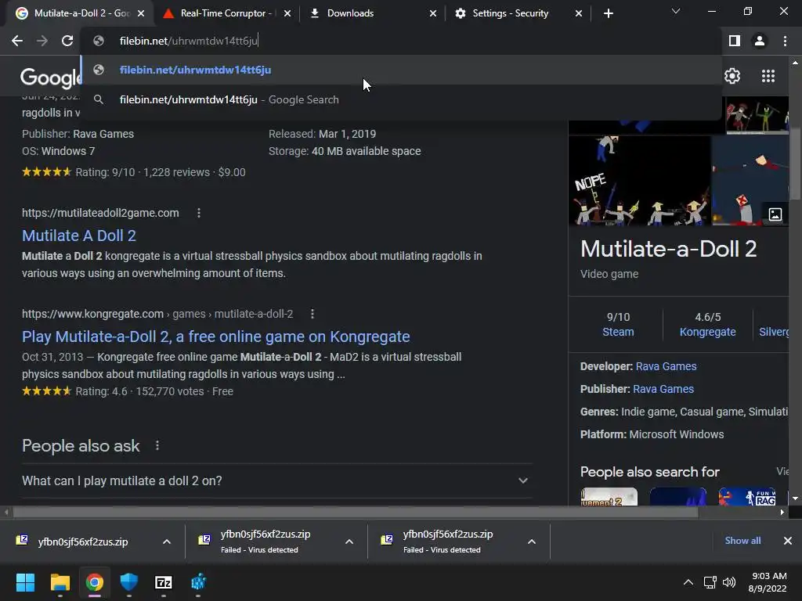Open Windows Security shield on the taskbar
This screenshot has height=601, width=802.
[x=129, y=582]
